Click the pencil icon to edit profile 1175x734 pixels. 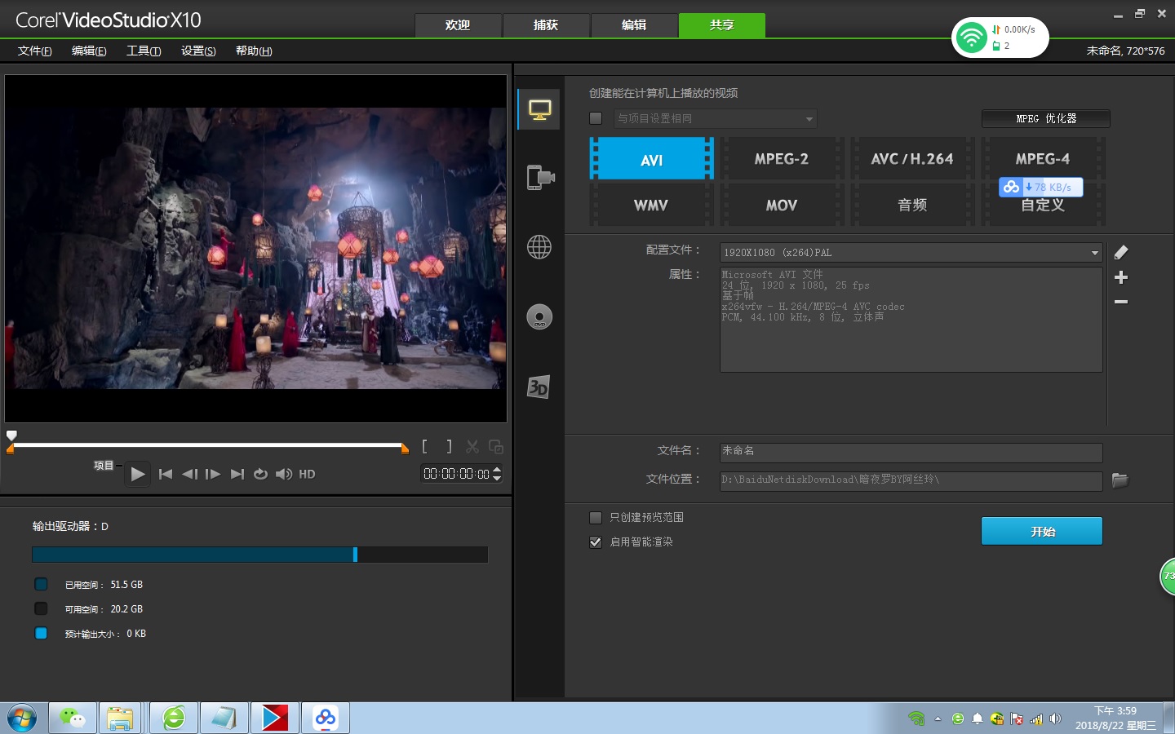click(x=1121, y=253)
